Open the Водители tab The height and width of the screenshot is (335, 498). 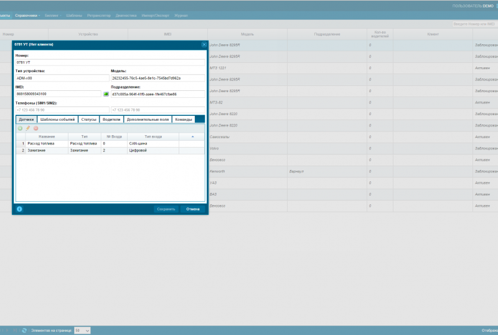pyautogui.click(x=111, y=119)
